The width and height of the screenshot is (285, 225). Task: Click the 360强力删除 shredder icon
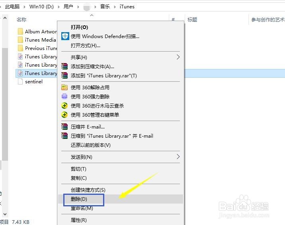(64, 96)
